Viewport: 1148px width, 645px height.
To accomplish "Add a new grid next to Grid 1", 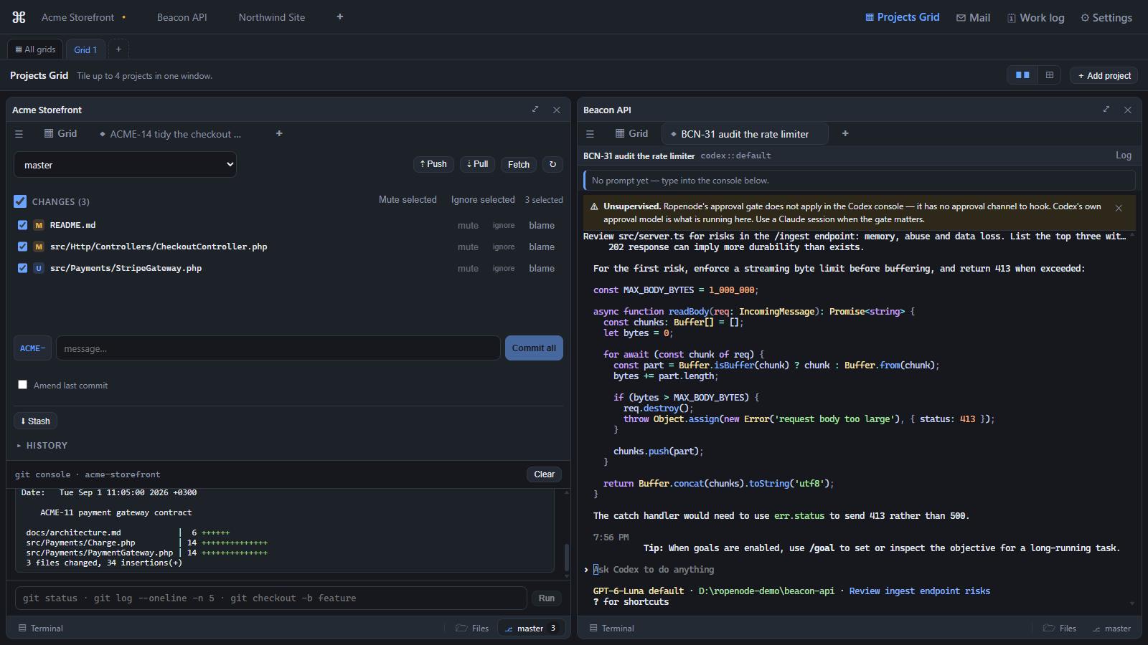I will click(118, 49).
